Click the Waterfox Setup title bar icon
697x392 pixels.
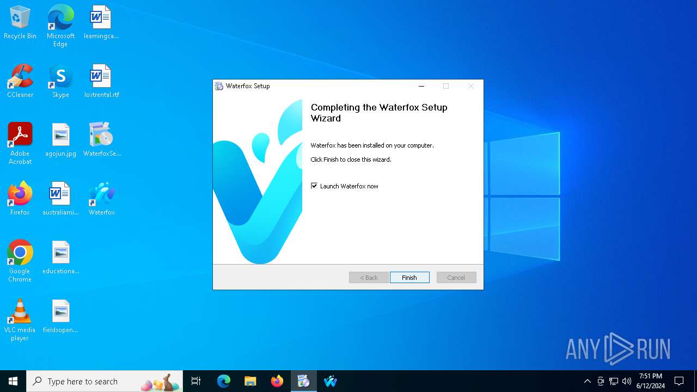coord(219,86)
